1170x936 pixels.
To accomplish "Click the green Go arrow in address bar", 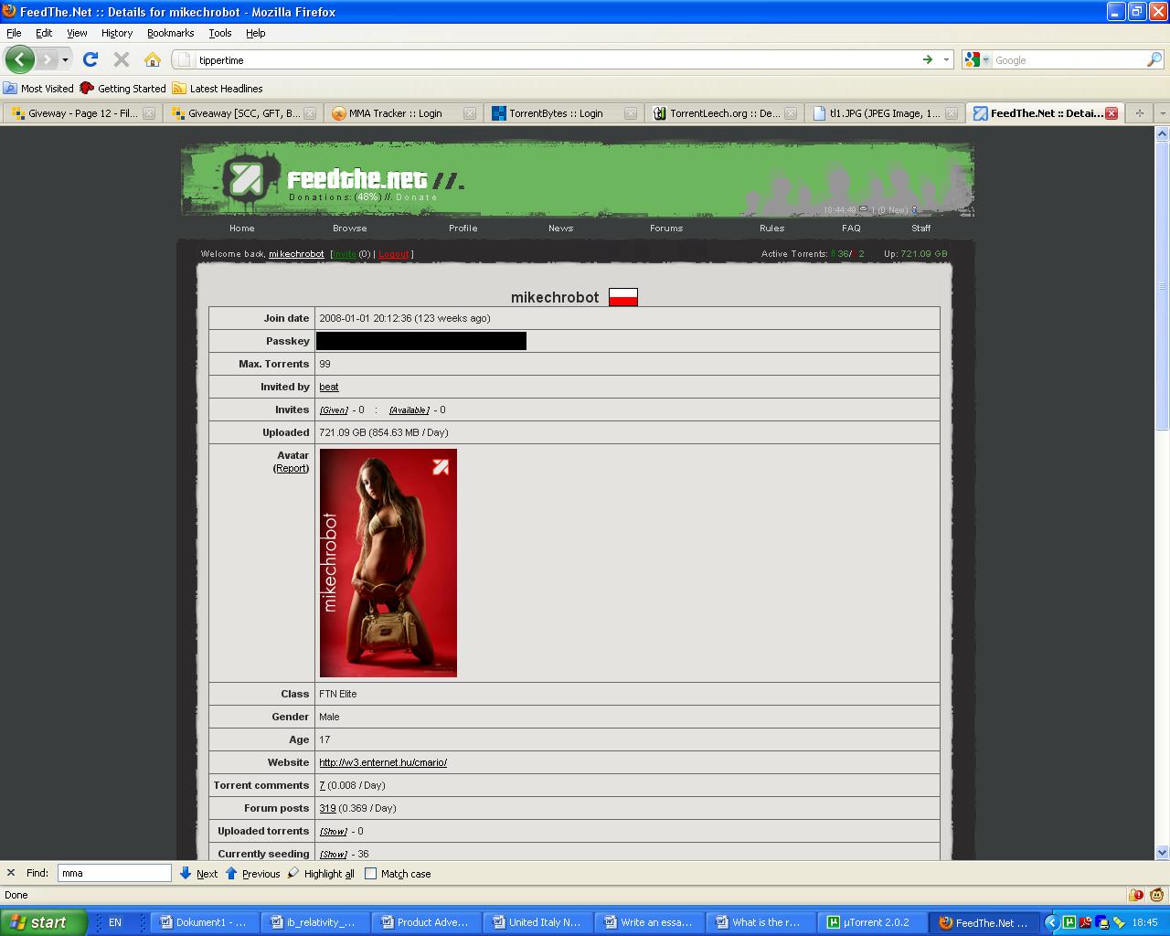I will pyautogui.click(x=927, y=59).
